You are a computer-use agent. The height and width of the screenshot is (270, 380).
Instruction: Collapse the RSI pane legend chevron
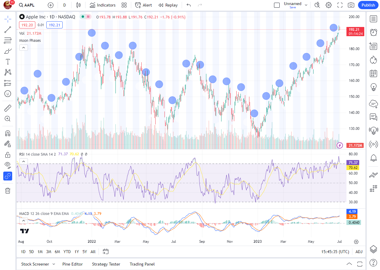(x=23, y=162)
